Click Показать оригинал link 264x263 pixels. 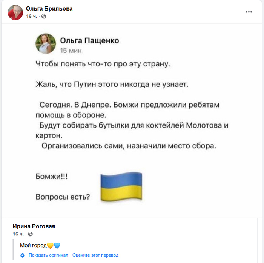pos(48,255)
